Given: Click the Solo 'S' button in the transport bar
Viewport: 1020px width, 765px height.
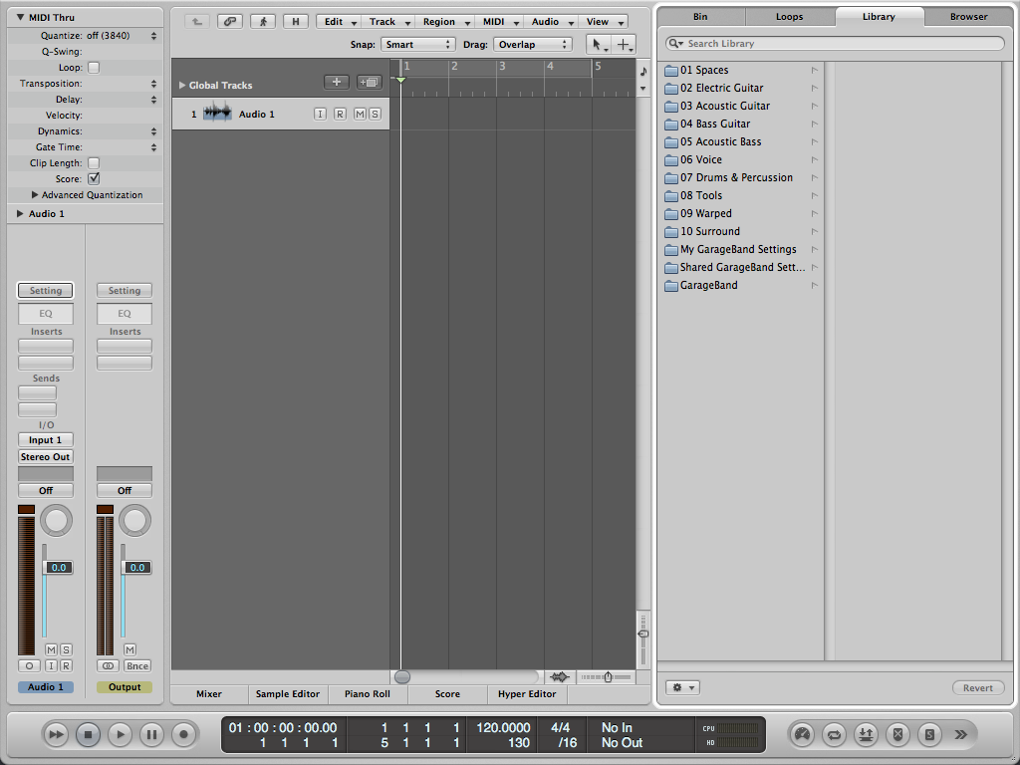Looking at the screenshot, I should tap(929, 735).
